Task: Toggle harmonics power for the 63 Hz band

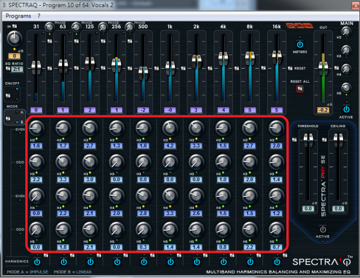Action: click(x=64, y=262)
